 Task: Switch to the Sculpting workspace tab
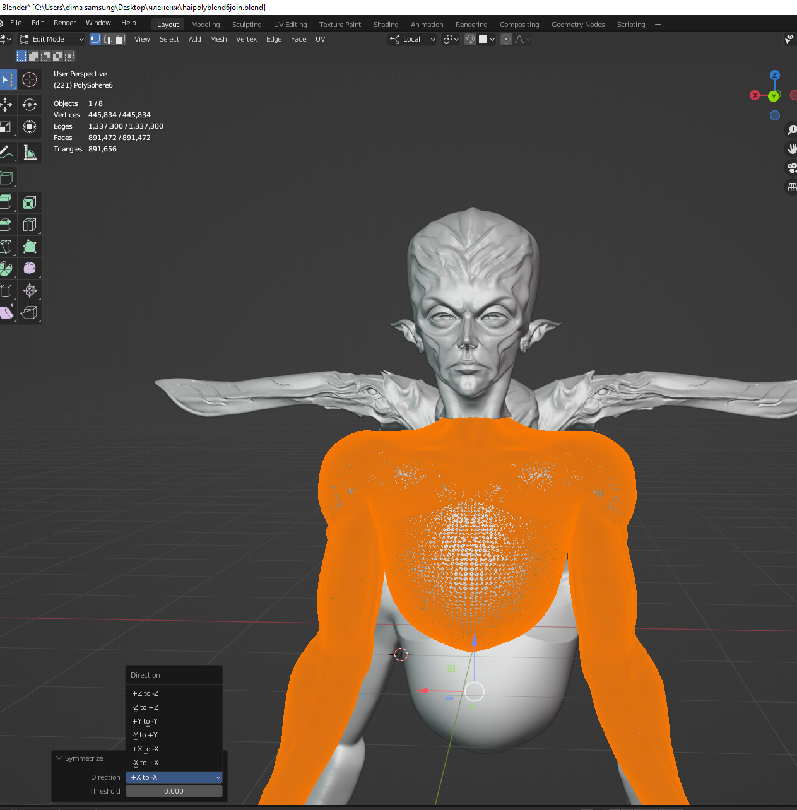(246, 25)
